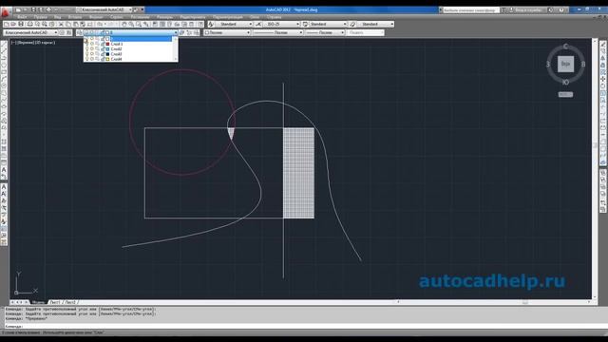Click the red color swatch of Слой1

pyautogui.click(x=107, y=44)
